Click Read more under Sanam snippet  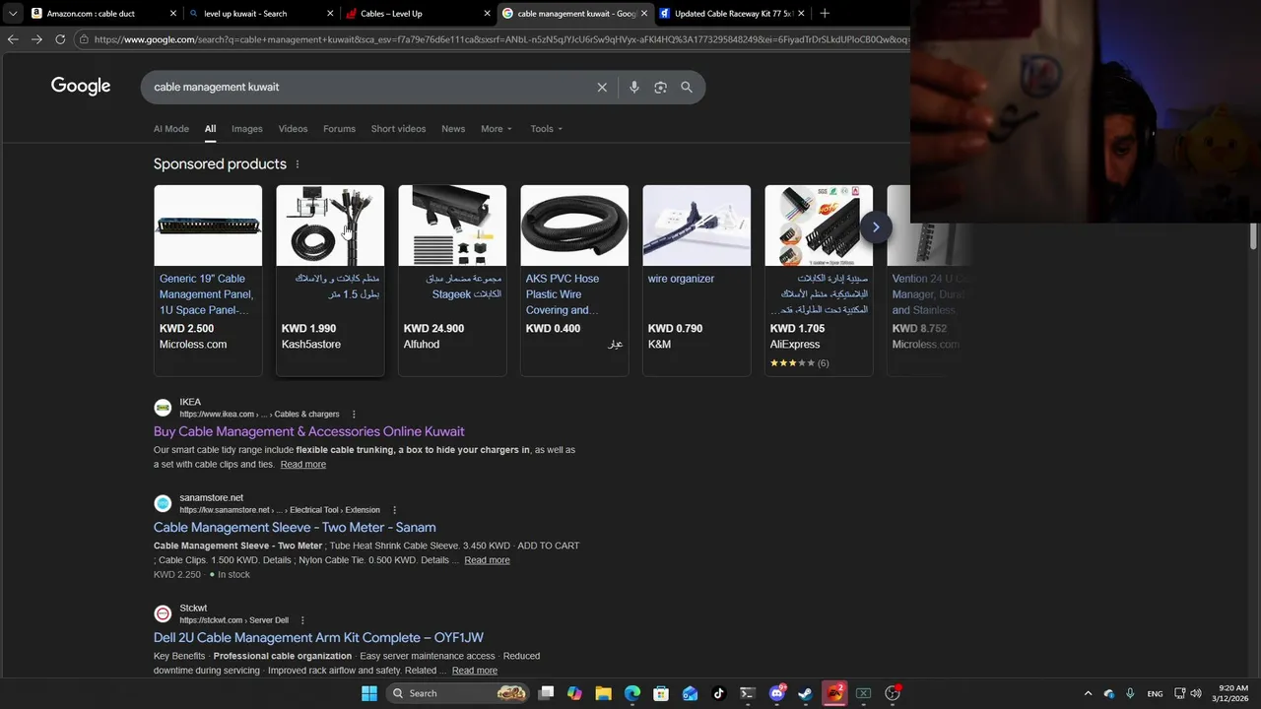coord(487,560)
